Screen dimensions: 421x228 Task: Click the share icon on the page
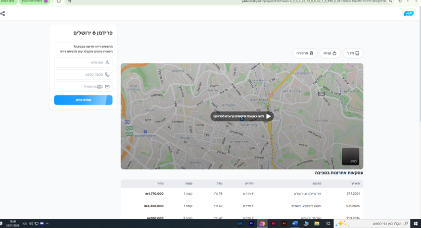[x=2, y=13]
